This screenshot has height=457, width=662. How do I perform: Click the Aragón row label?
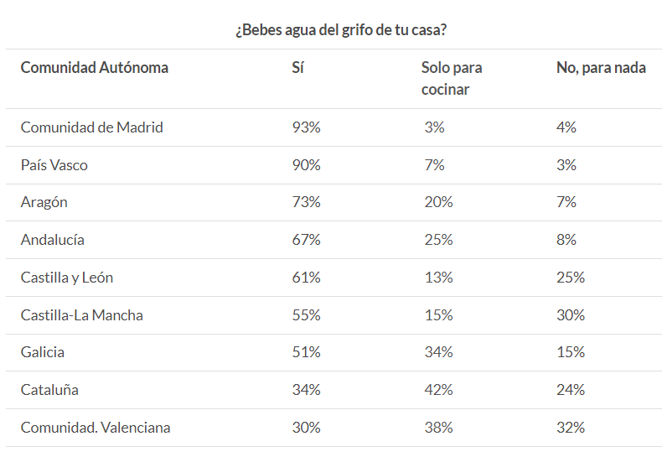44,202
